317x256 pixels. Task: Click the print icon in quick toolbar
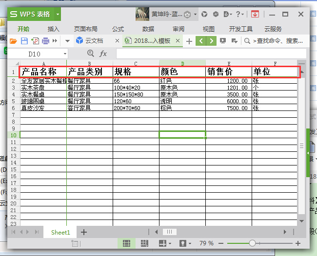pyautogui.click(x=45, y=41)
